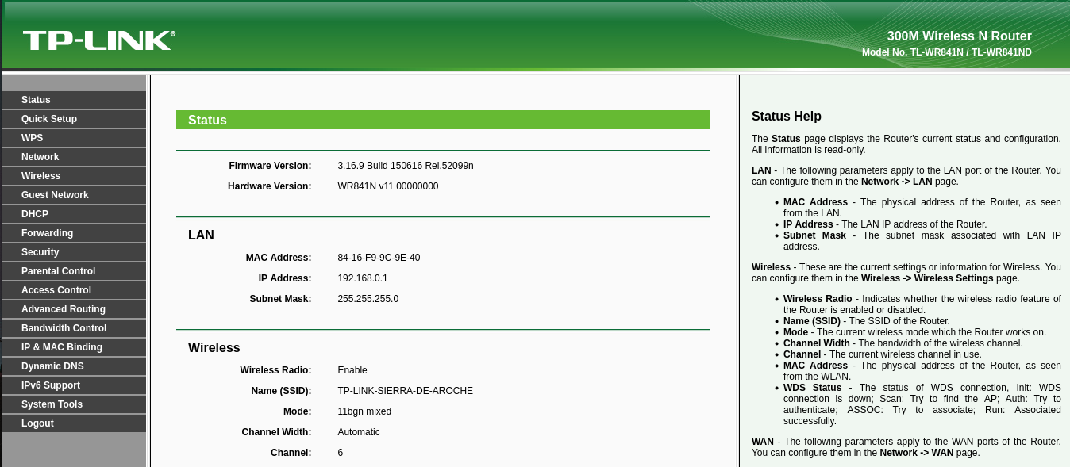Open Bandwidth Control settings
Screen dimensions: 1070x467
74,328
